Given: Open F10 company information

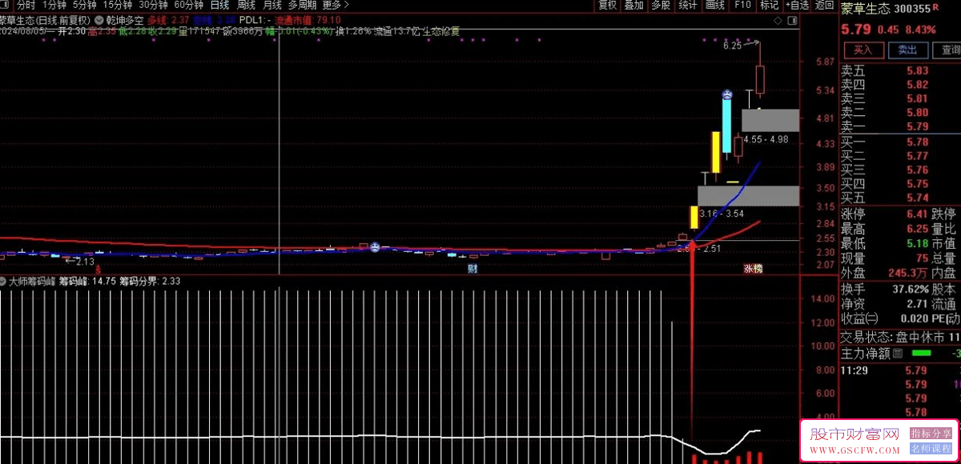Looking at the screenshot, I should click(742, 5).
